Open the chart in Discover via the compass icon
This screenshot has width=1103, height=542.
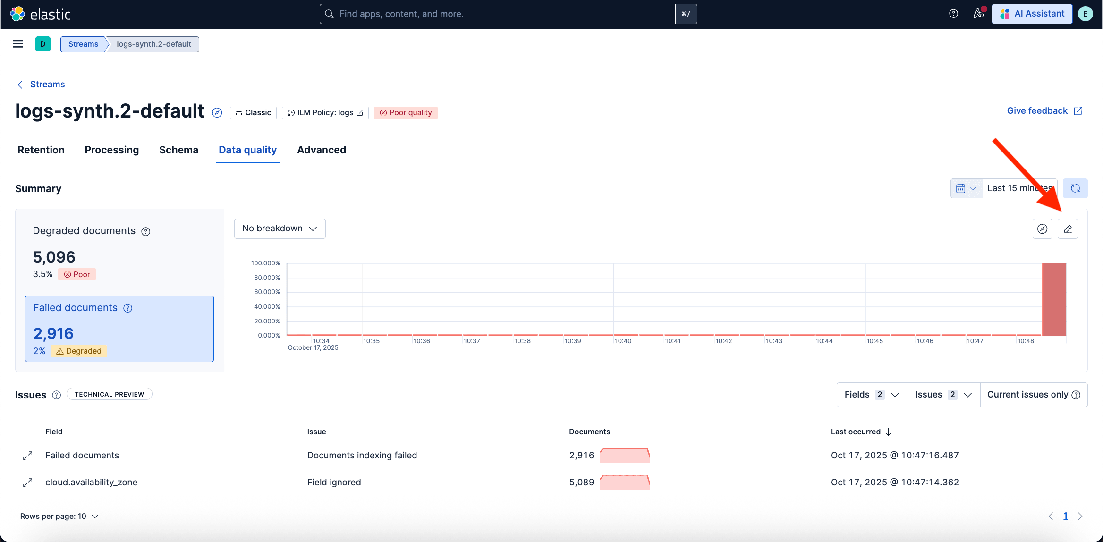click(1042, 229)
